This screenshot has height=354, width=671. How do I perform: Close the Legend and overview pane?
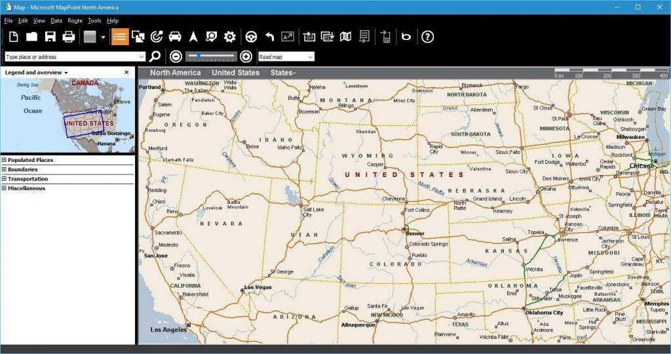pos(126,72)
